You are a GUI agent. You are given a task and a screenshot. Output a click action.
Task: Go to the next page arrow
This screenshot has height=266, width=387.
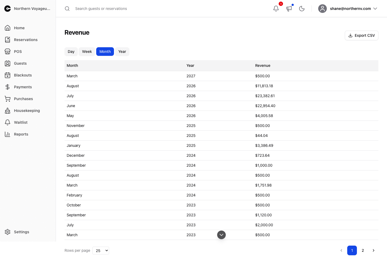(x=374, y=250)
